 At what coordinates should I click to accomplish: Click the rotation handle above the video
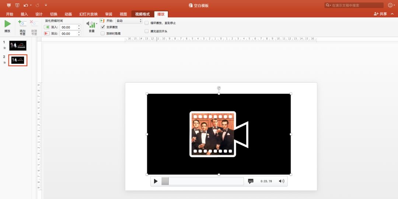(219, 88)
